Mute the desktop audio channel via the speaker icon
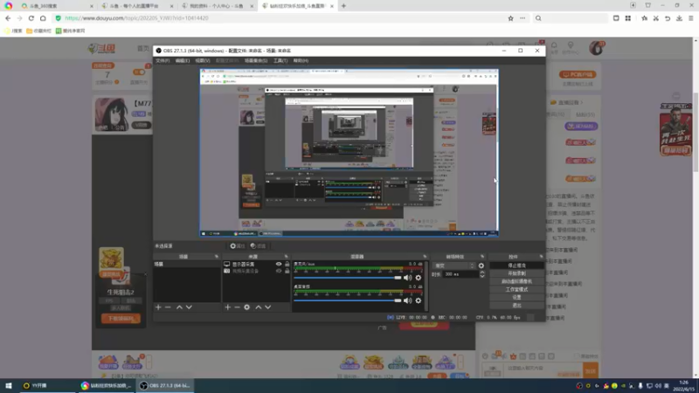This screenshot has width=699, height=393. pyautogui.click(x=407, y=300)
